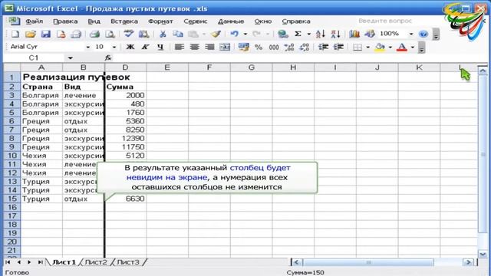Viewport: 491px width, 276px height.
Task: Go to the first sheet with the navigation arrow
Action: click(8, 262)
